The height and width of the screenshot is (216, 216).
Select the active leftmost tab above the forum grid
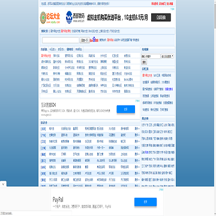pos(44,49)
